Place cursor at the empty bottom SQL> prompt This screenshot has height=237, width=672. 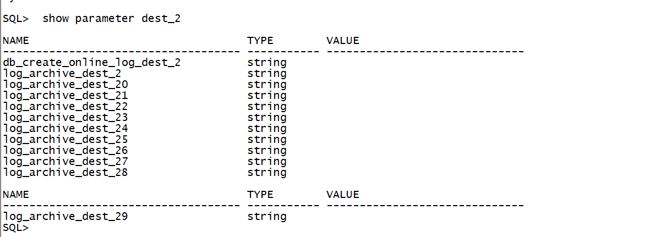tap(33, 227)
